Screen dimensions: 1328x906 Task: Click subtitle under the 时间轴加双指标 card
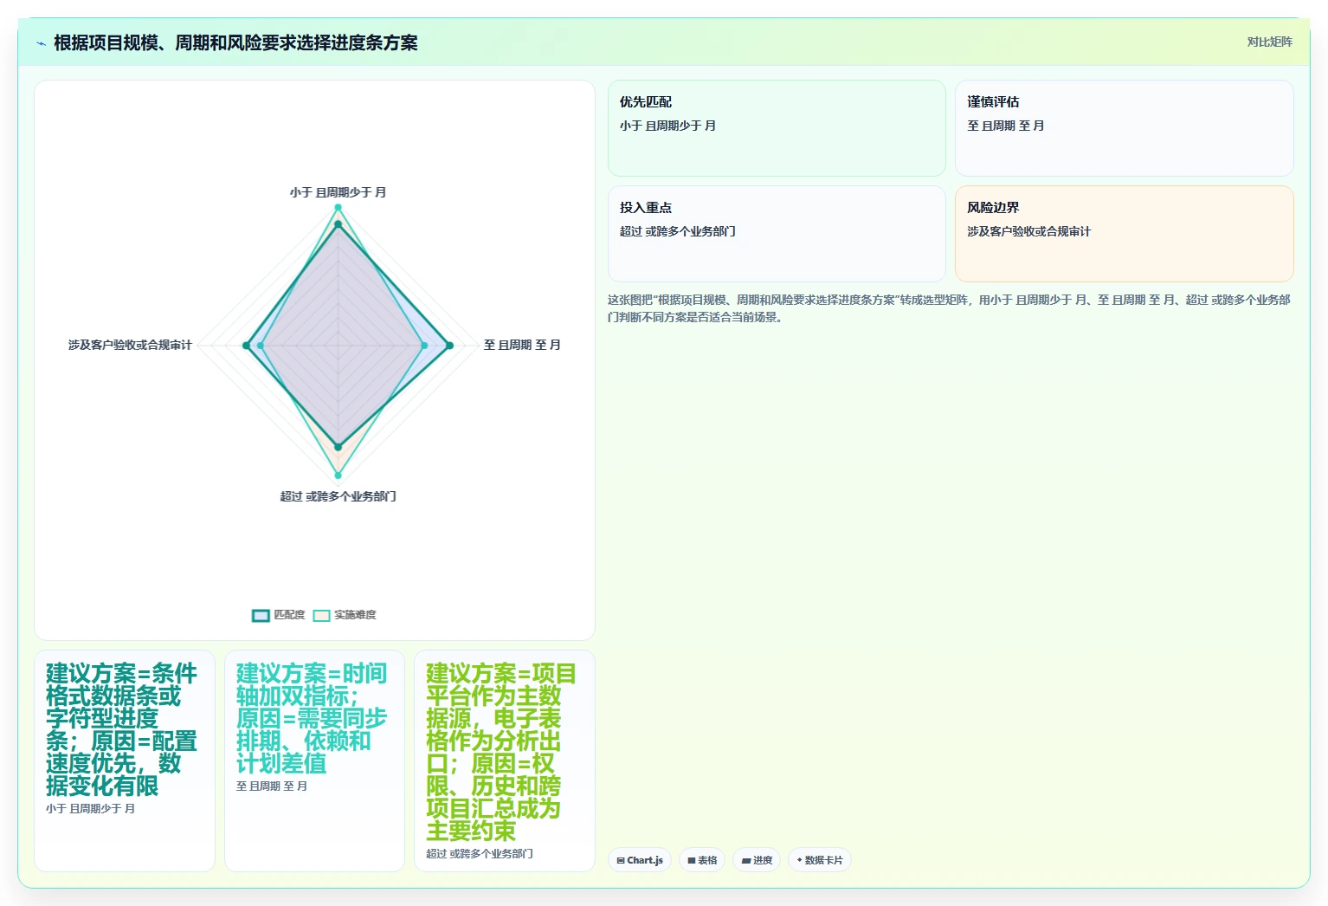click(272, 786)
